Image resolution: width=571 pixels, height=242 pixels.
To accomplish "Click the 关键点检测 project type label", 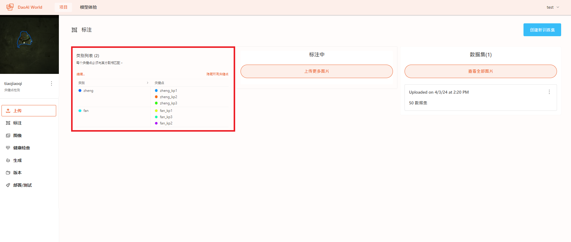I will 12,90.
